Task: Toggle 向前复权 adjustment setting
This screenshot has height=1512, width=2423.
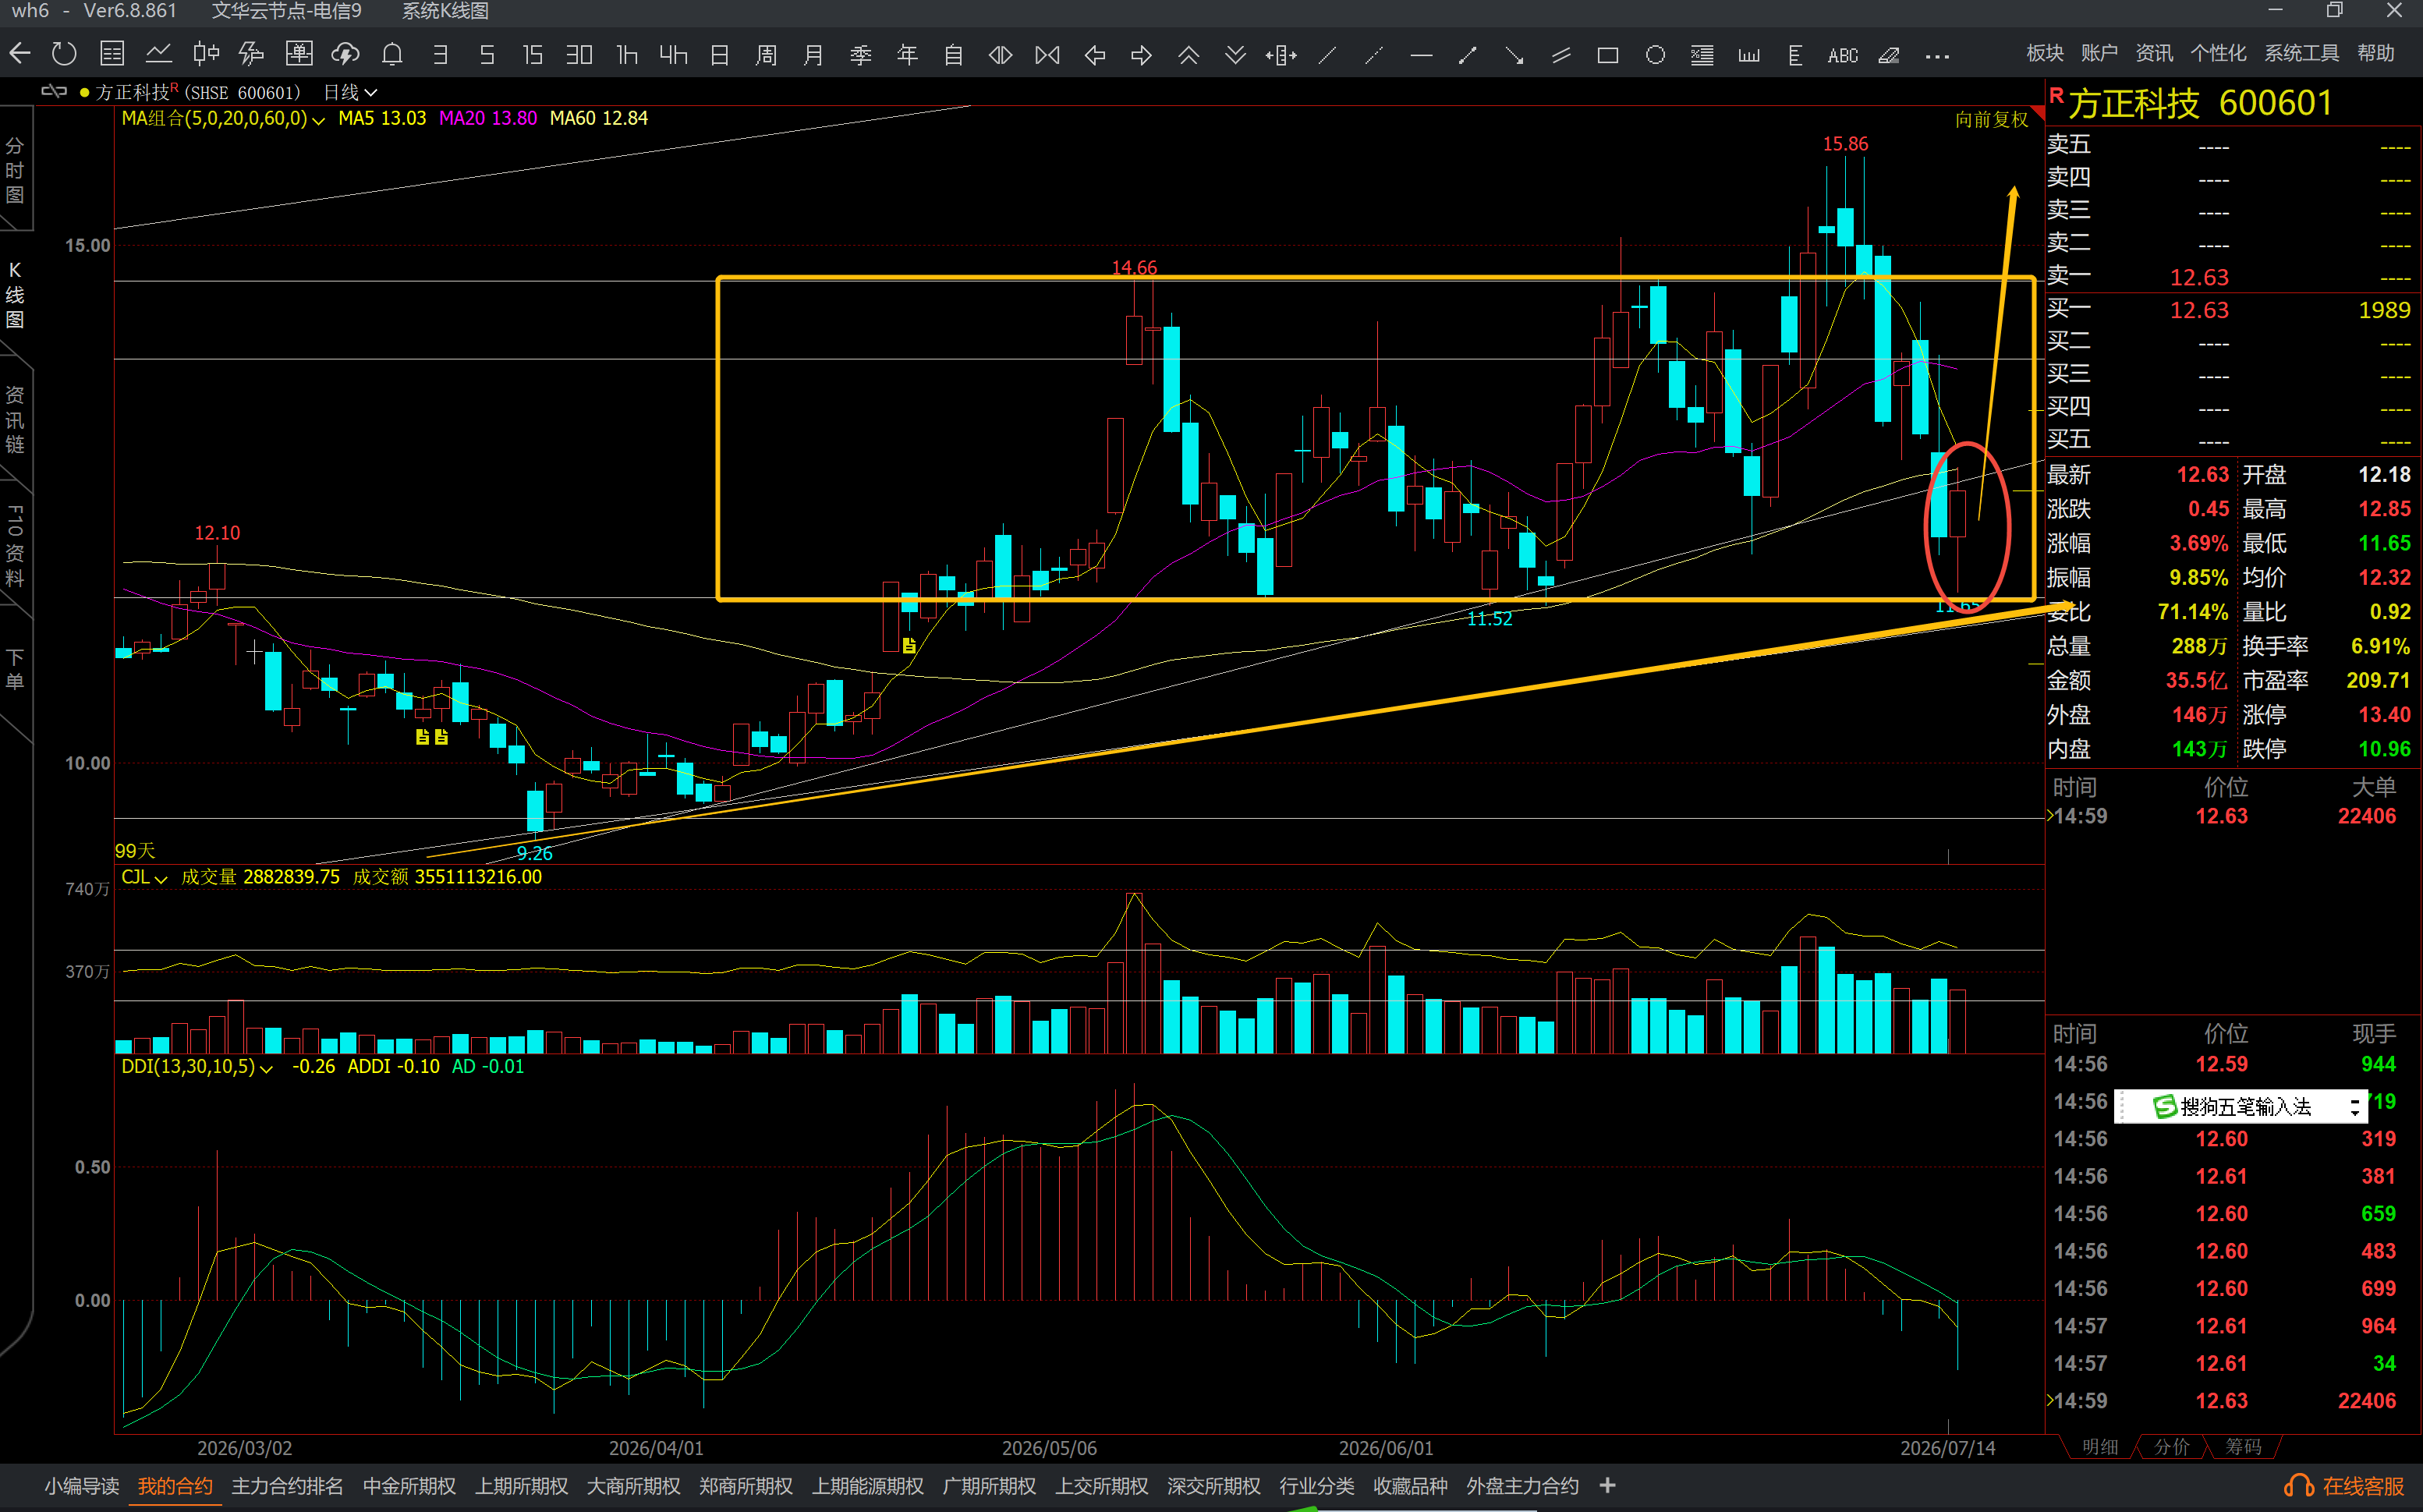Action: (x=1991, y=119)
